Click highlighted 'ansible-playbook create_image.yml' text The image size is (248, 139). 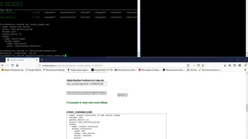pyautogui.click(x=86, y=93)
